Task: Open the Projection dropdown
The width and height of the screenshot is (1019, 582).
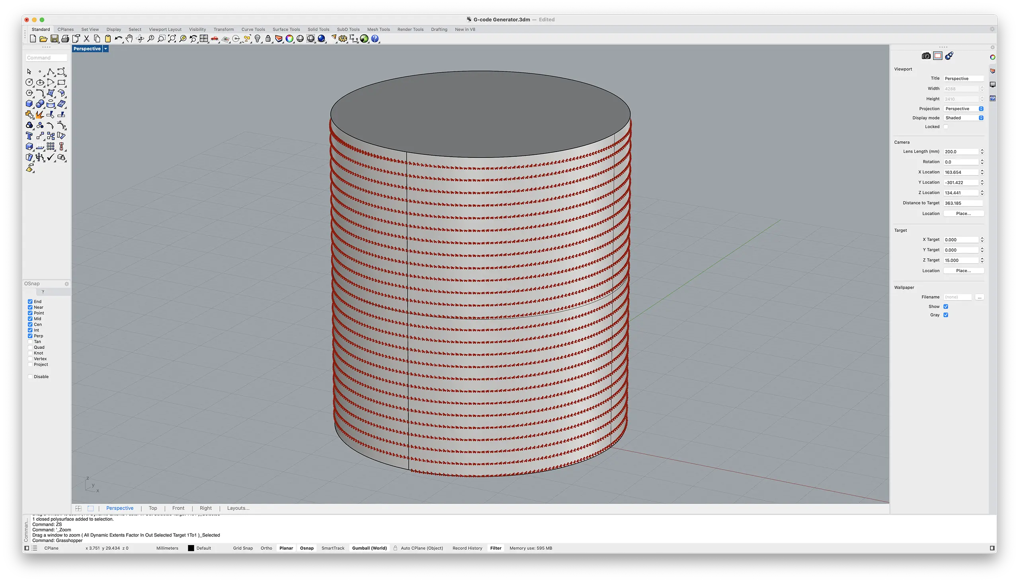Action: click(x=964, y=109)
